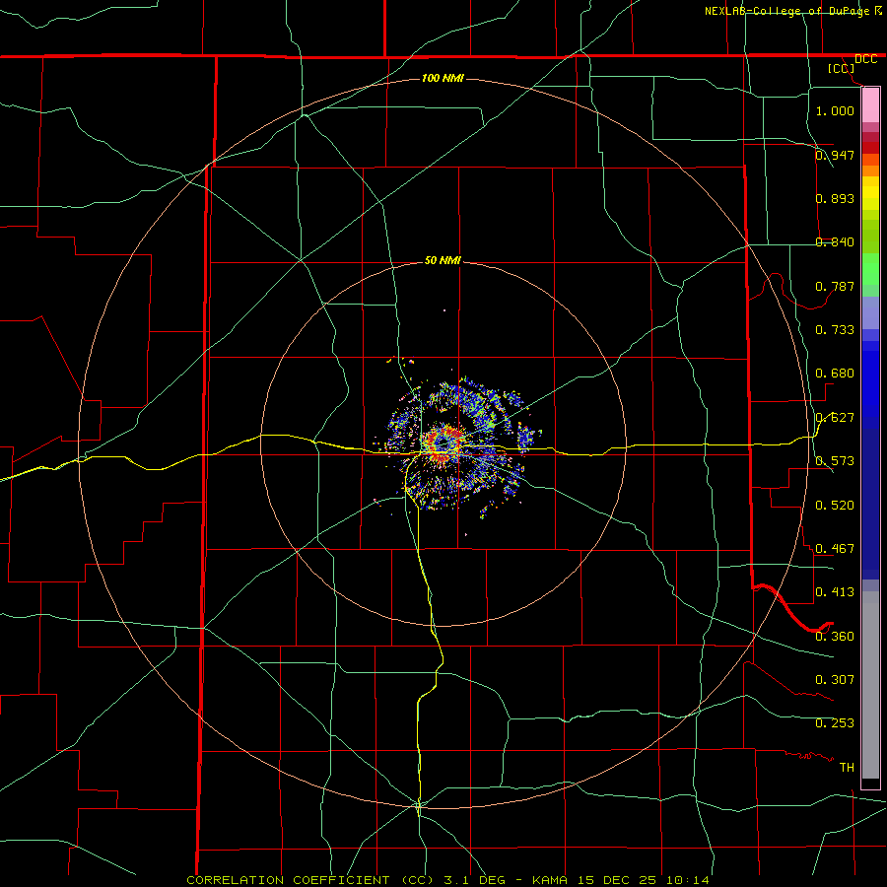Select the 0.733 legend value
Screen dimensions: 887x887
[835, 329]
